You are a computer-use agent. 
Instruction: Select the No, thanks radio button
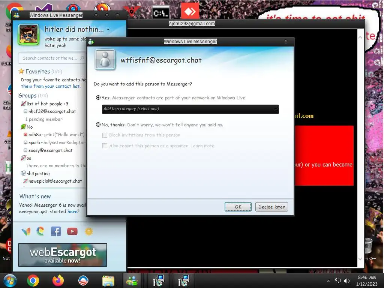point(98,124)
